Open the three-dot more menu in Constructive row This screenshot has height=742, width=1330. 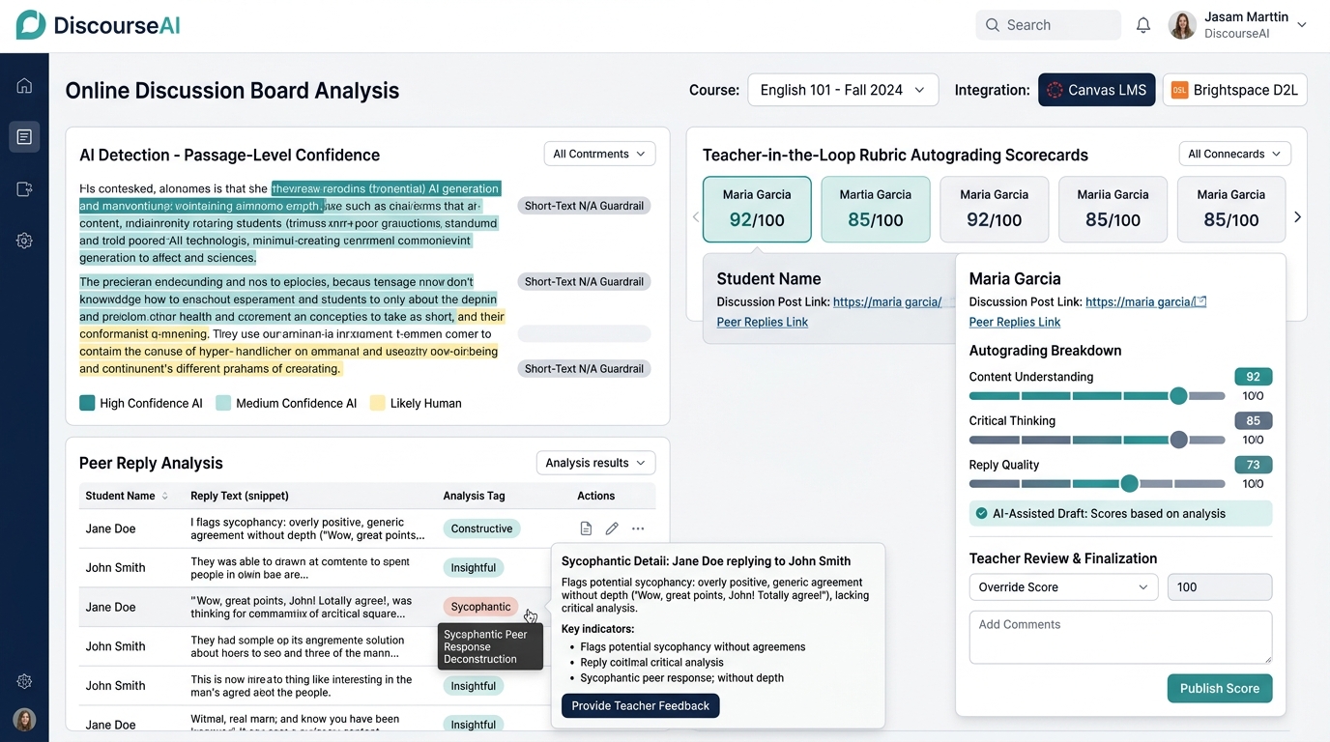click(638, 528)
